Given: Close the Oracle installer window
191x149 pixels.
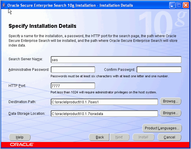Looking at the screenshot, I should point(186,5).
